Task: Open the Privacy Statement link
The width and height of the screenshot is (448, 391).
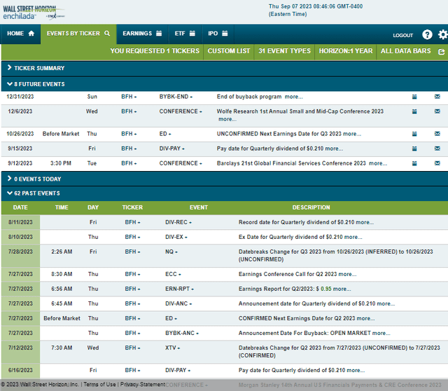Action: (143, 385)
